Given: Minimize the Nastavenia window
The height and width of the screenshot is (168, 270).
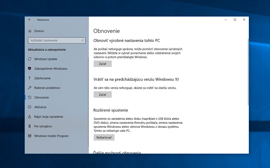Looking at the screenshot, I should (x=226, y=20).
